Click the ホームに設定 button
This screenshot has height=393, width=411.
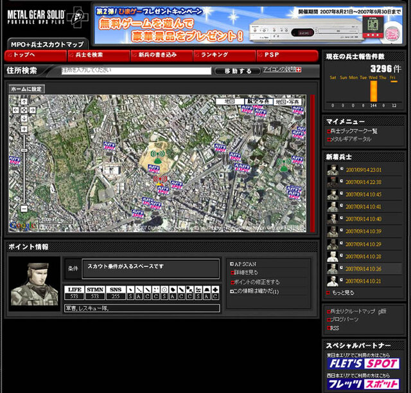26,89
